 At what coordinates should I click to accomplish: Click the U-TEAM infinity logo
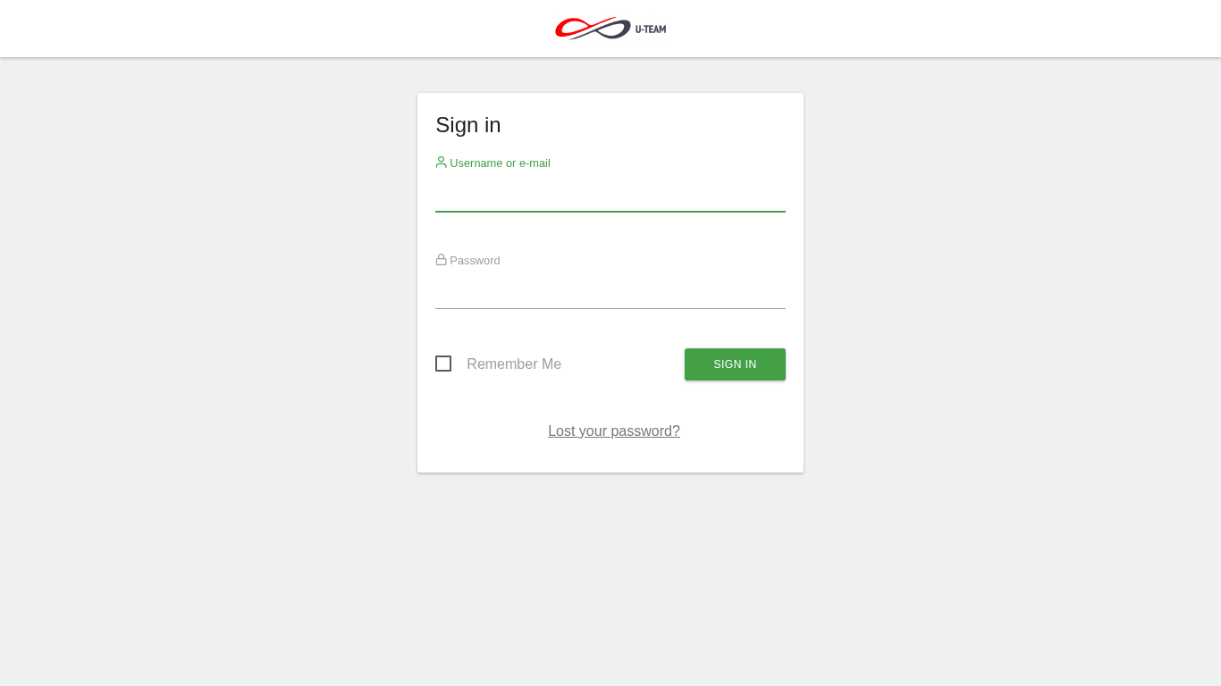point(610,29)
